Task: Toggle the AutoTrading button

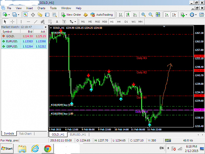Action: click(102, 15)
